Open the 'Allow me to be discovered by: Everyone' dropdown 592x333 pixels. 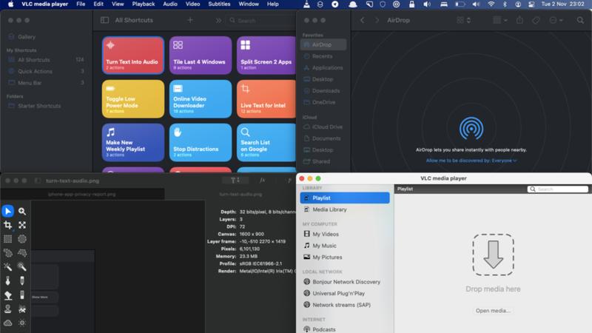(471, 161)
